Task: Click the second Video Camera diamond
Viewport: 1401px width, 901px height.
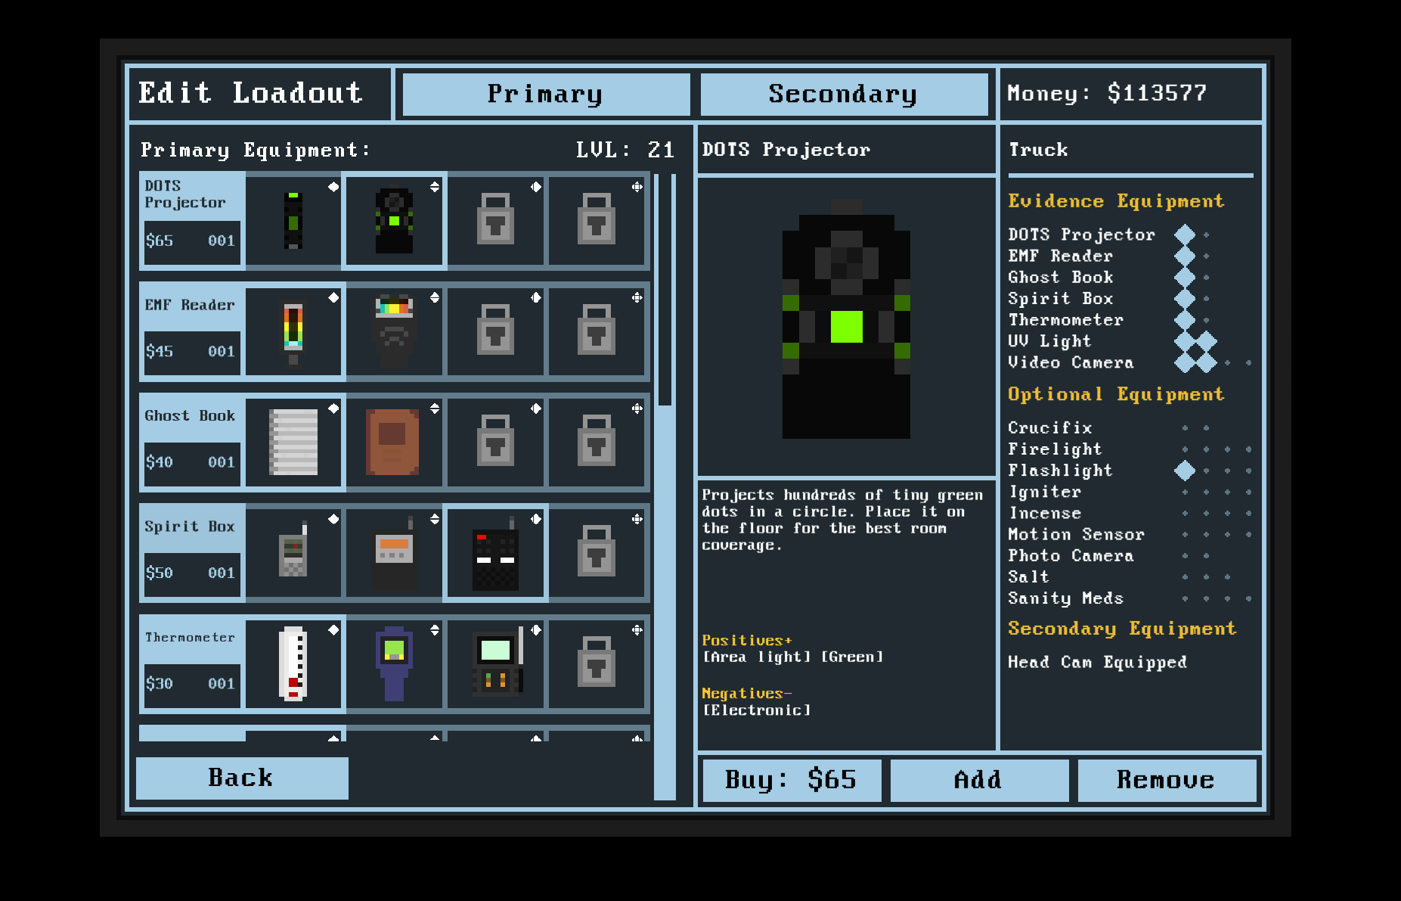Action: tap(1206, 362)
